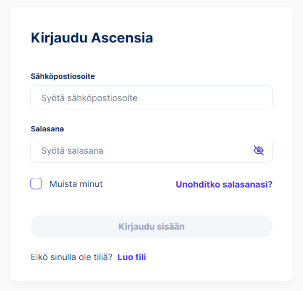Viewport: 303px width, 291px height.
Task: Tick the remember me box
Action: (x=36, y=184)
